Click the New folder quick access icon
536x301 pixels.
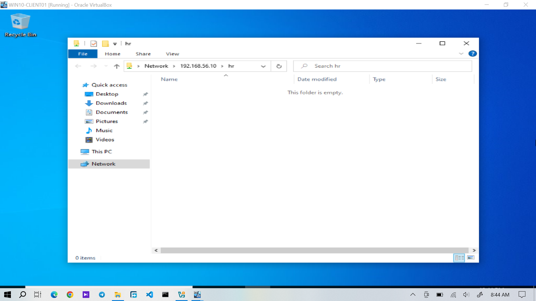105,43
